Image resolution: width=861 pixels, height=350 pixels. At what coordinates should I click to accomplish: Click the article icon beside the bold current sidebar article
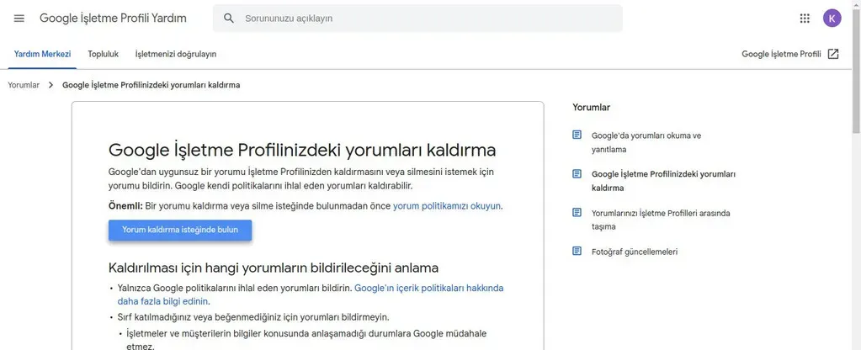point(577,174)
